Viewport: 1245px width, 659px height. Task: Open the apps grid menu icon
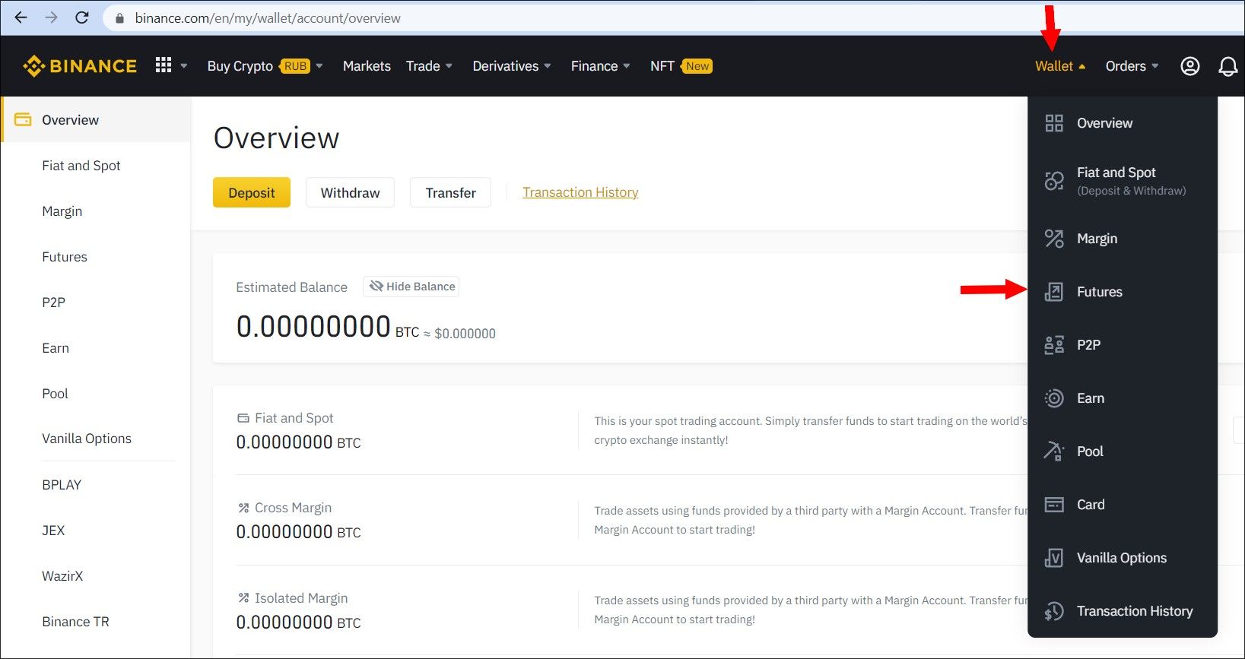(x=164, y=65)
